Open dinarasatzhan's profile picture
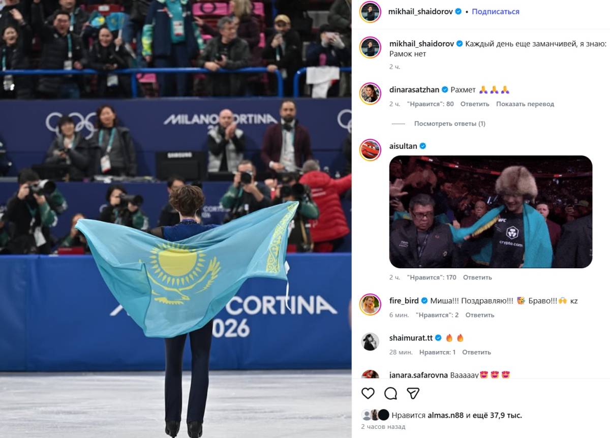Screen dimensions: 610x438 (370, 93)
